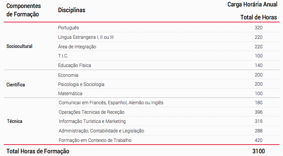Screen dimensions: 283x156
Task: Click Comunicar em Francês, Espanhol, Alemão ou Inglês
Action: click(111, 103)
